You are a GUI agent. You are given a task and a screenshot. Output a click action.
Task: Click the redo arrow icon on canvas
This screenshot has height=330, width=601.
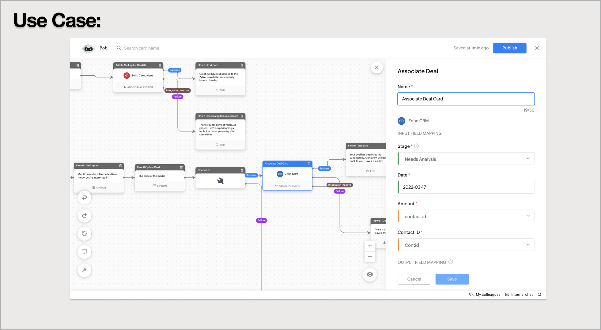pos(85,216)
